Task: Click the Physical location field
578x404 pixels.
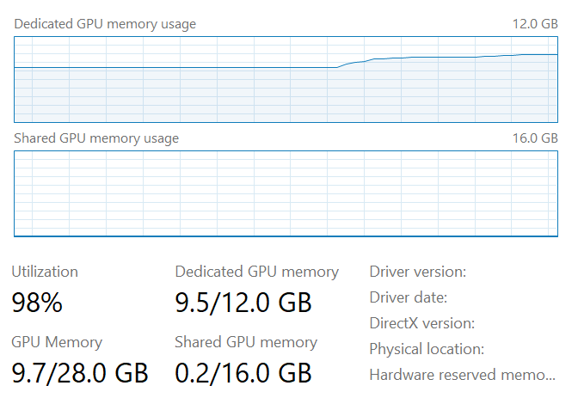Action: (x=427, y=350)
